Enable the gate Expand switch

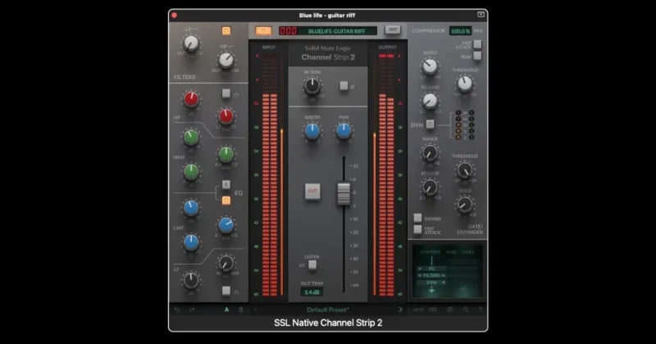(x=417, y=218)
